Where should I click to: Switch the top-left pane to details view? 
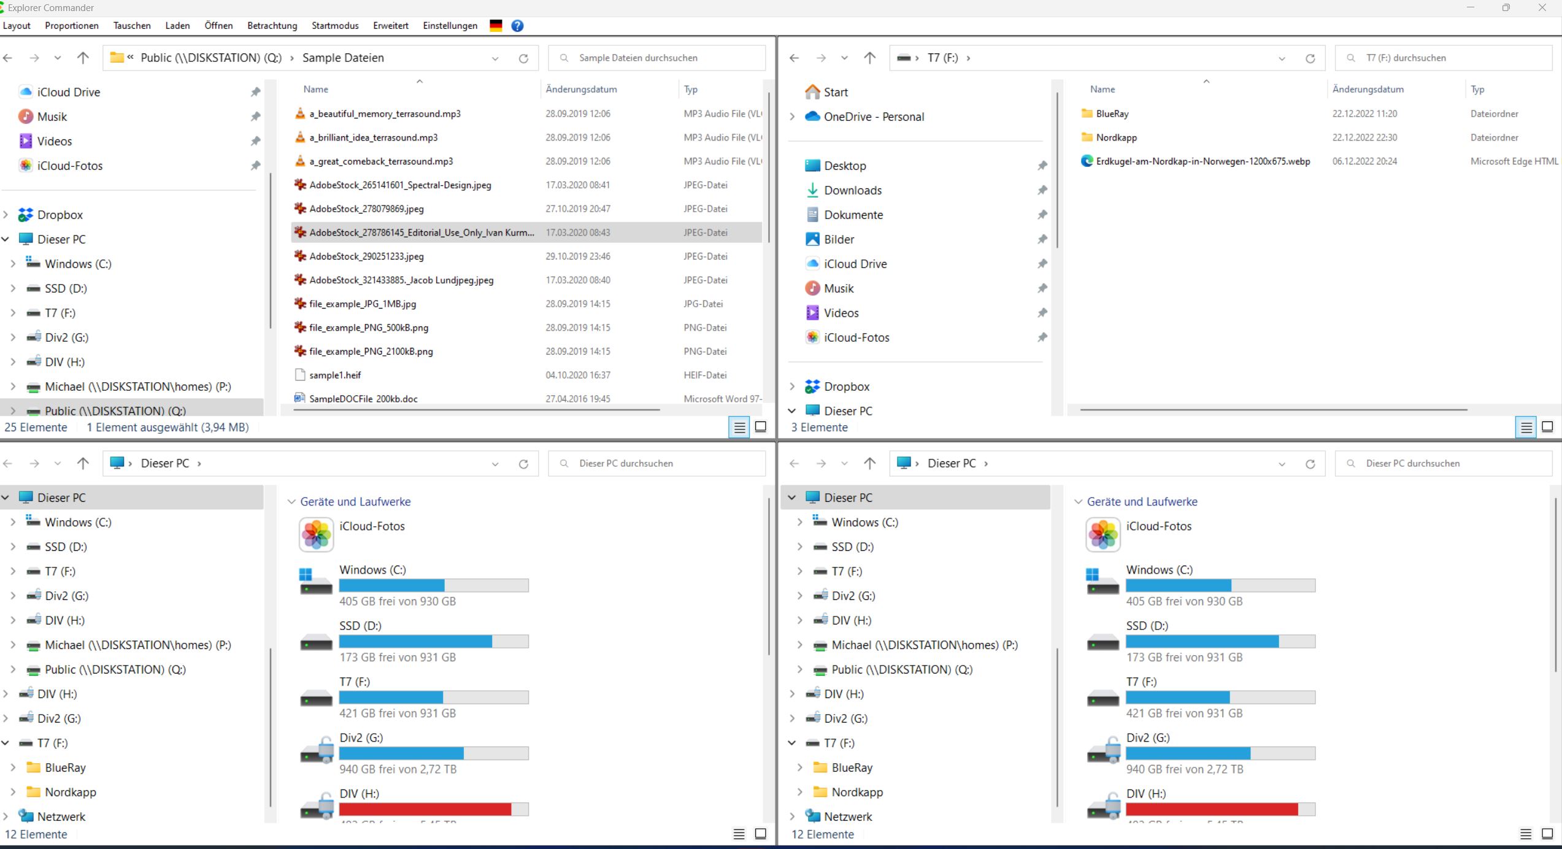(739, 428)
